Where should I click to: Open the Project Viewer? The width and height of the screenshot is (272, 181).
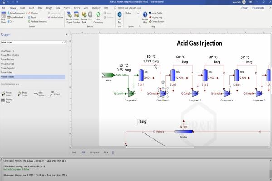pyautogui.click(x=4, y=17)
